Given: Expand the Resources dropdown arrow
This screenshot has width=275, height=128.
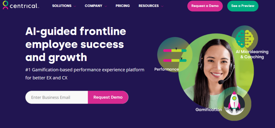Looking at the screenshot, I should tap(162, 6).
